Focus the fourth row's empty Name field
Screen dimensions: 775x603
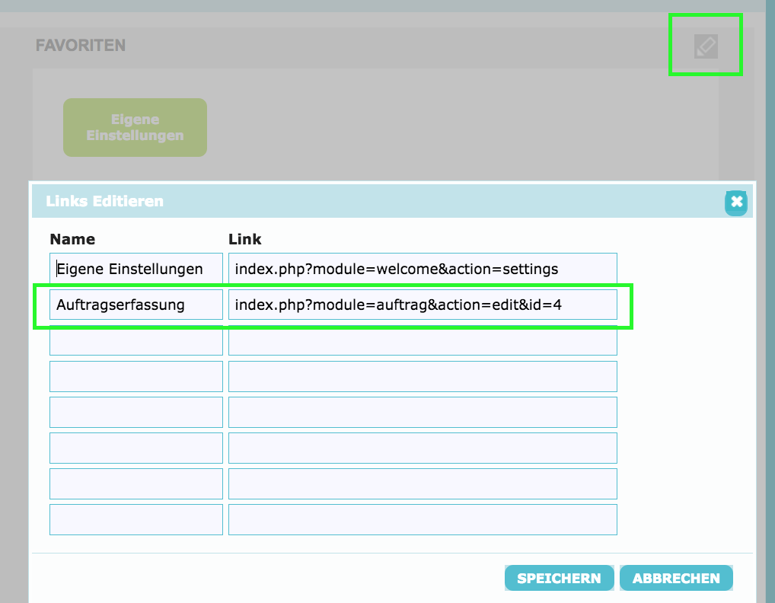136,376
